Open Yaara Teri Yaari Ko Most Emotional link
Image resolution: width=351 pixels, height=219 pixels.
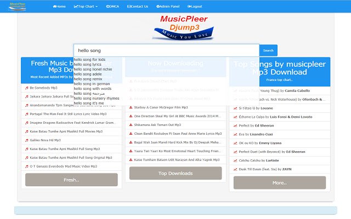(178, 151)
